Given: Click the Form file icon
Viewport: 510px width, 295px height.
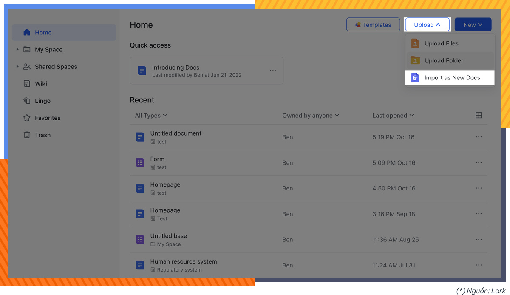Looking at the screenshot, I should (140, 162).
